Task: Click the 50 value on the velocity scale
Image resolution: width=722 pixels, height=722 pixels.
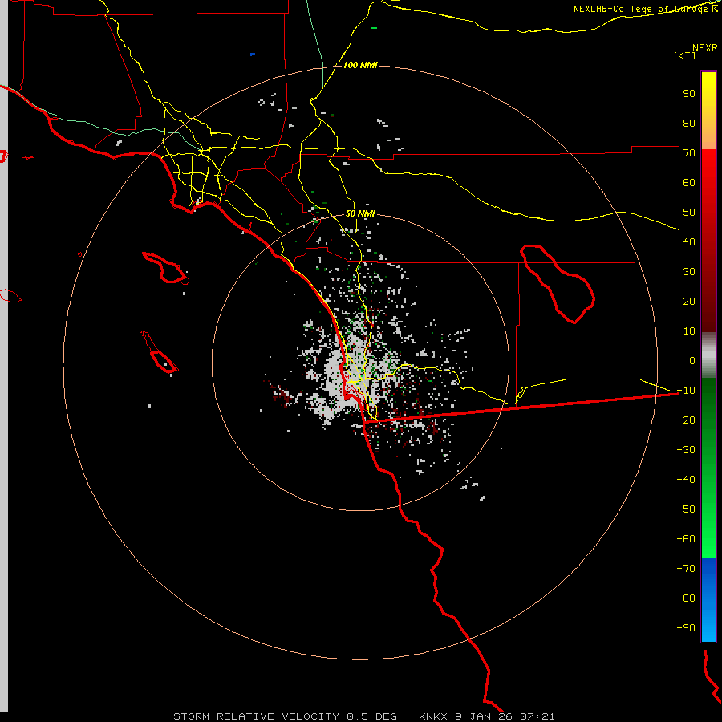Action: point(689,213)
